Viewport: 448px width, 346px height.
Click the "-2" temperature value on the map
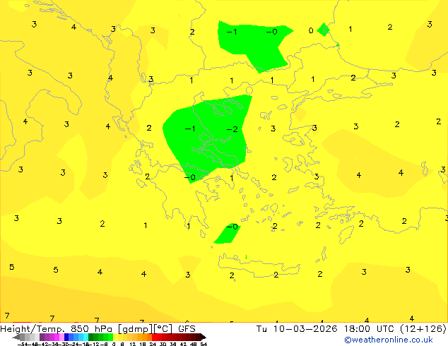point(232,129)
